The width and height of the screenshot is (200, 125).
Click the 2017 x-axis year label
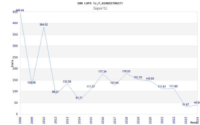coord(115,120)
